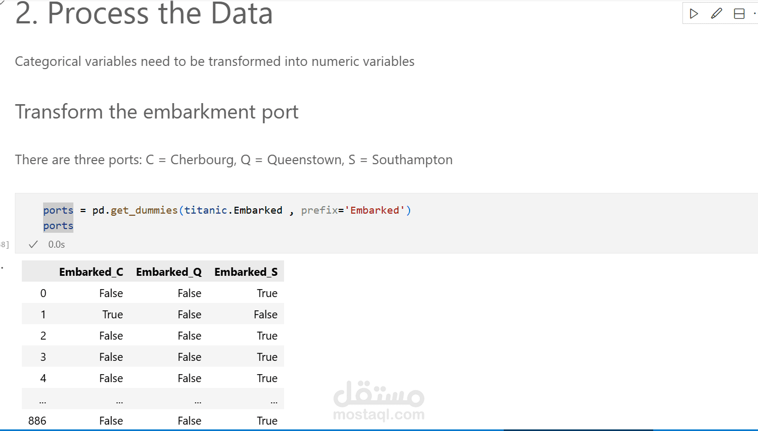Click the 'ports' variable on the second code line
Viewport: 758px width, 431px height.
[x=58, y=226]
